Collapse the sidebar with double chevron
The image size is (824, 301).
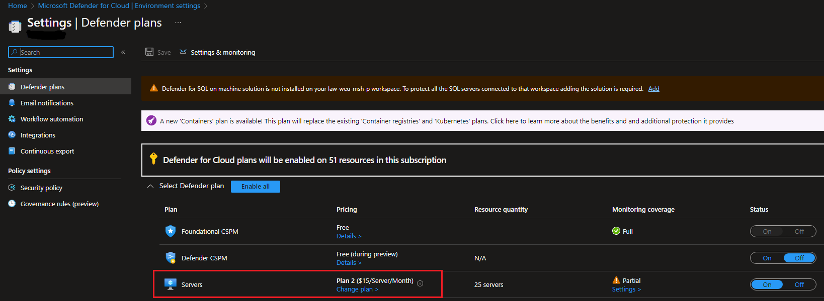[123, 52]
